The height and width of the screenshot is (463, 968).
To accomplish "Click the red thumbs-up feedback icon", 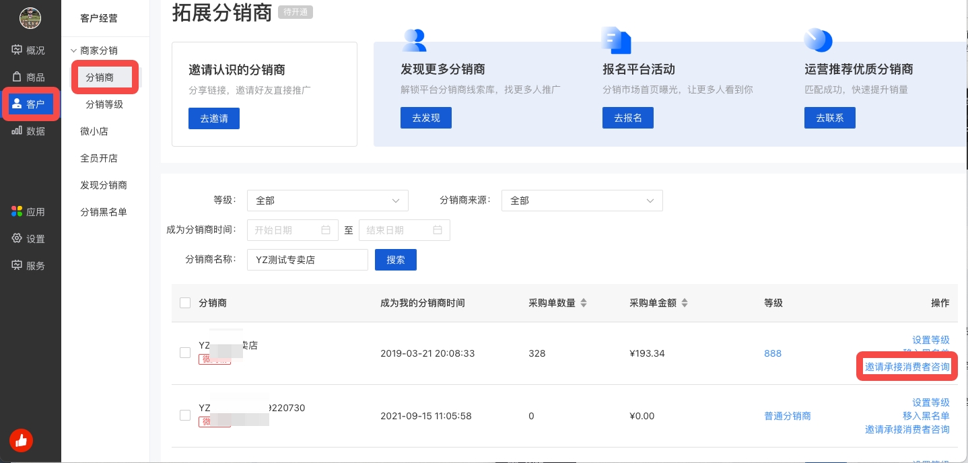I will (x=21, y=441).
